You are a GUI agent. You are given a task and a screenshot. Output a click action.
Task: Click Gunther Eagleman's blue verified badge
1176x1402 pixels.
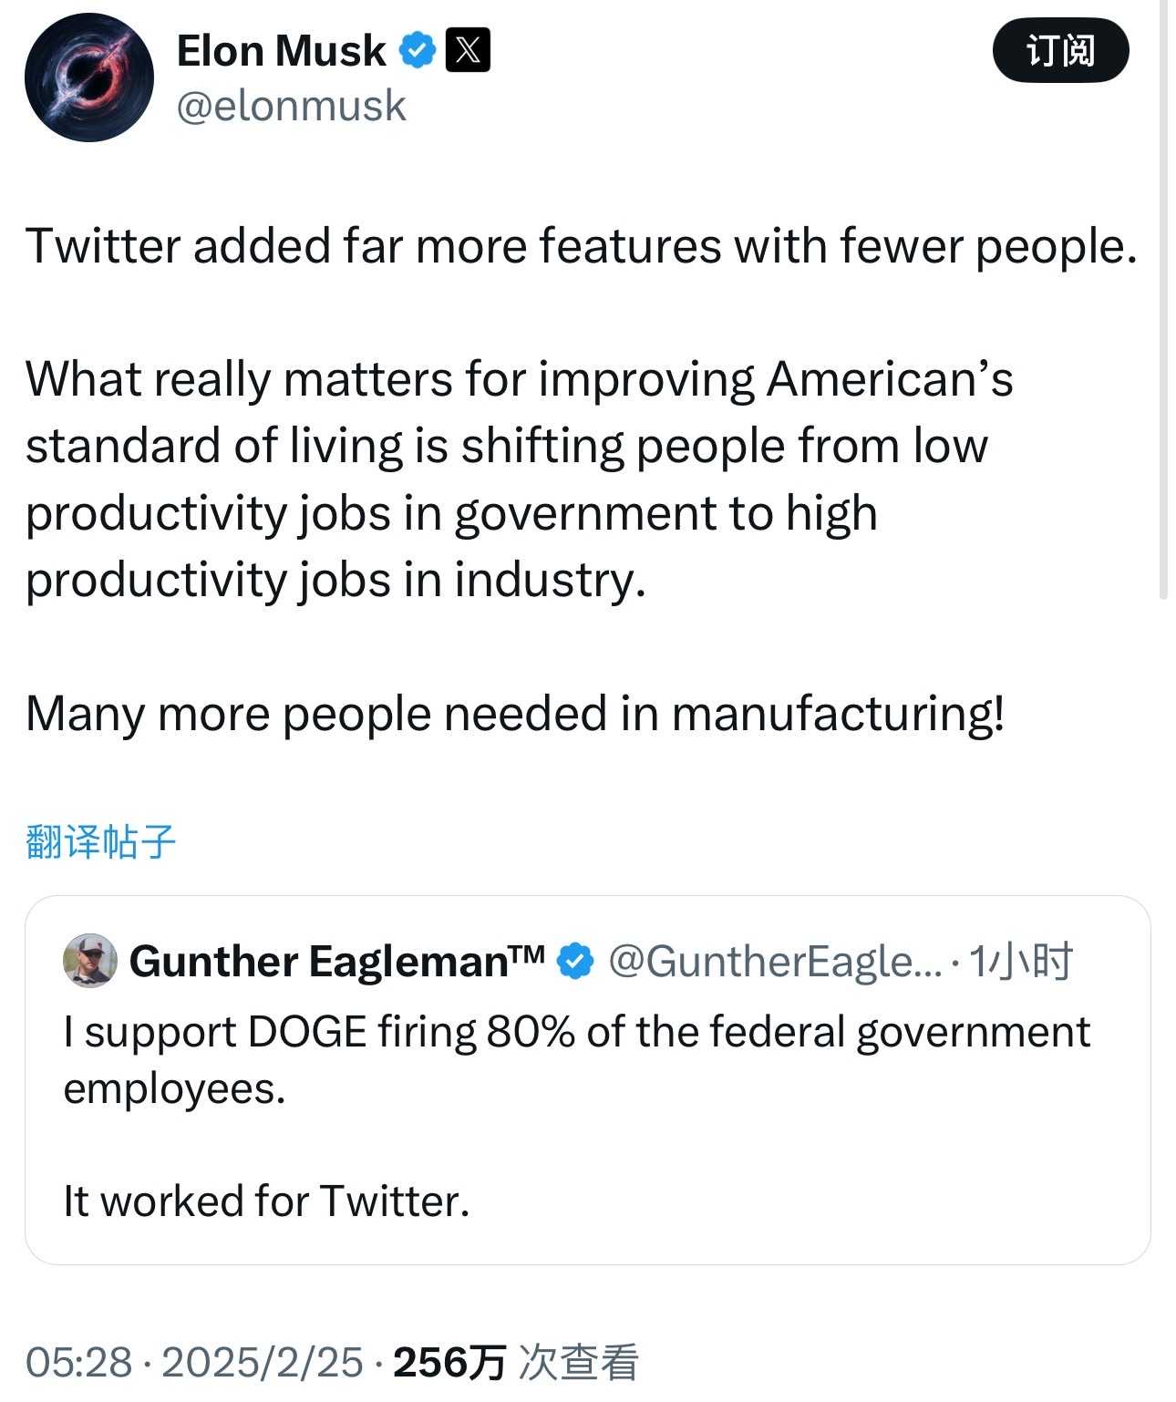(574, 962)
